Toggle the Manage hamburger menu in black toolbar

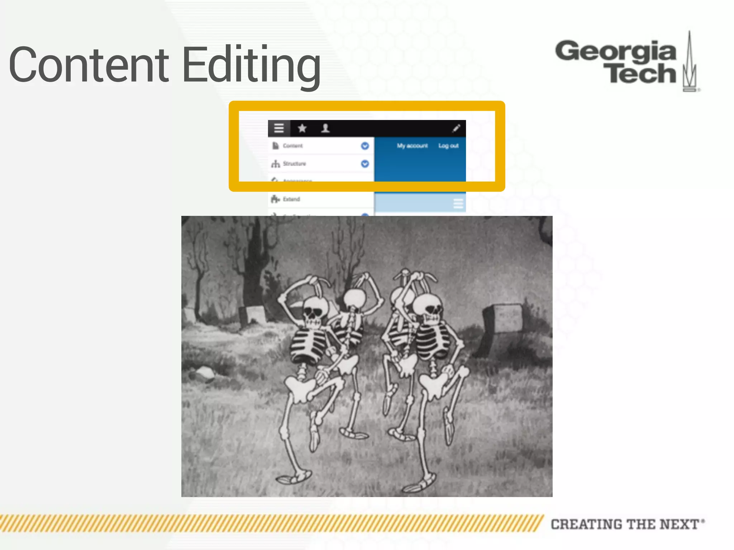(x=279, y=128)
